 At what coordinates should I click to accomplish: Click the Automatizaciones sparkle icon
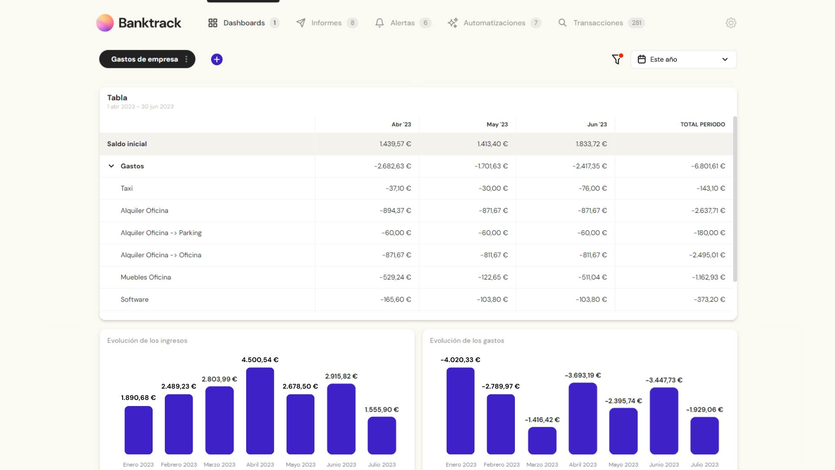coord(452,23)
